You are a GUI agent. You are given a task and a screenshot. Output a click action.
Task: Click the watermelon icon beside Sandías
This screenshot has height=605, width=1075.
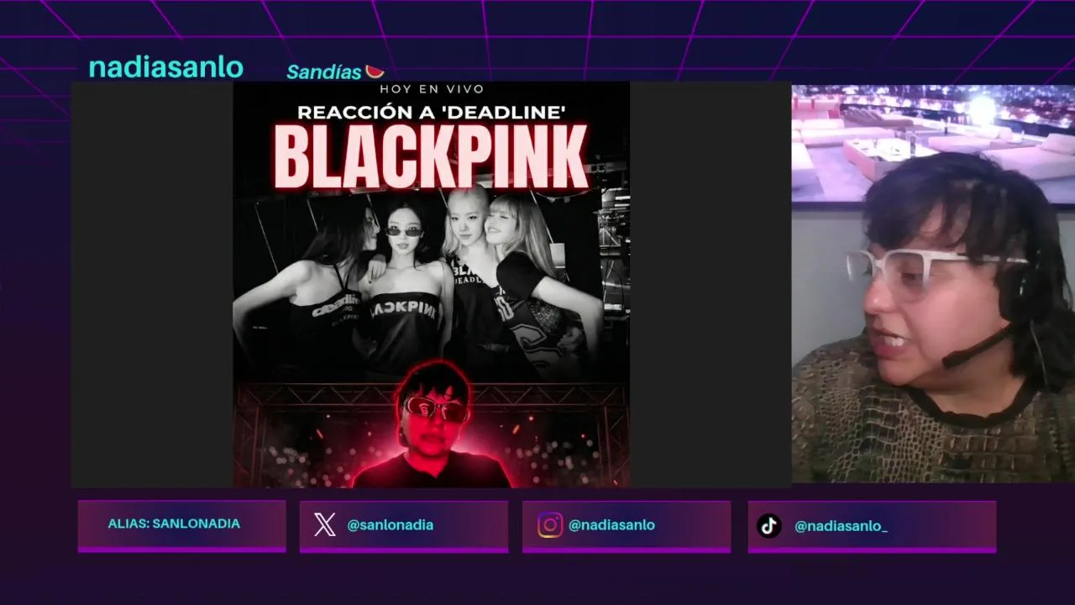pos(375,71)
